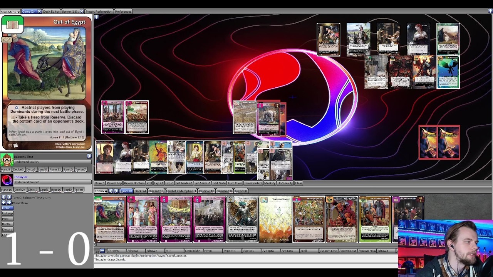Close the Game (2) tab
This screenshot has width=493, height=277.
point(39,12)
